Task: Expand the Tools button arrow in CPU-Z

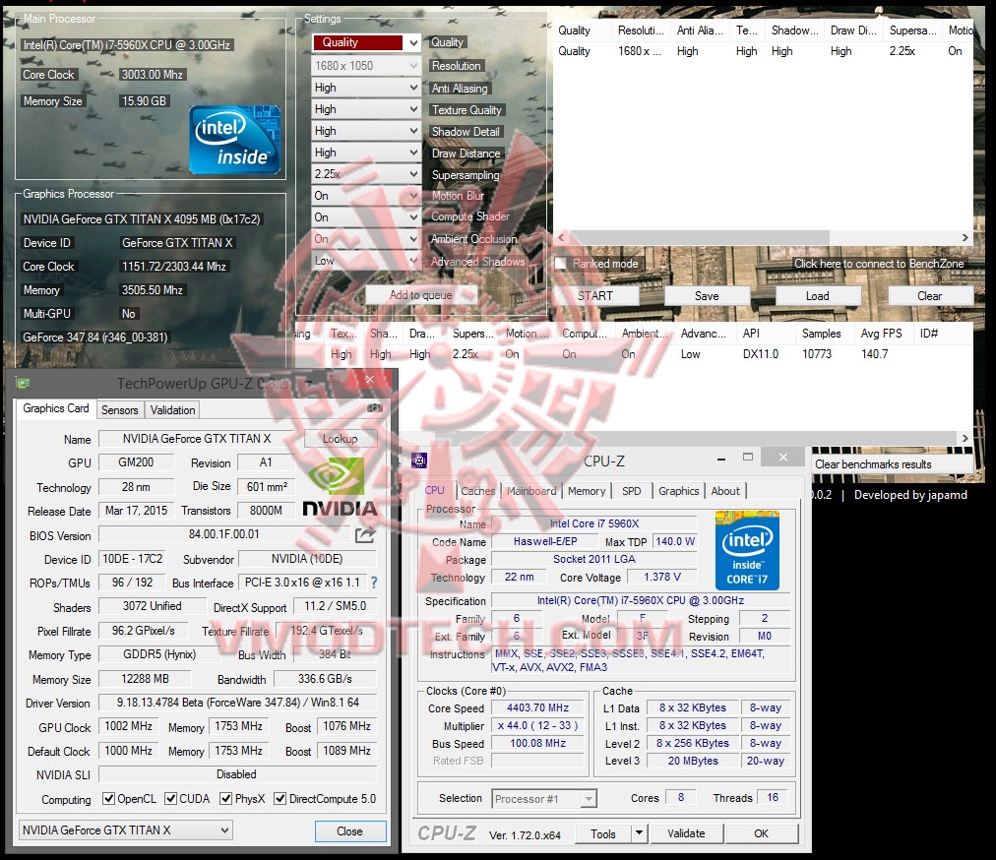Action: pyautogui.click(x=639, y=832)
